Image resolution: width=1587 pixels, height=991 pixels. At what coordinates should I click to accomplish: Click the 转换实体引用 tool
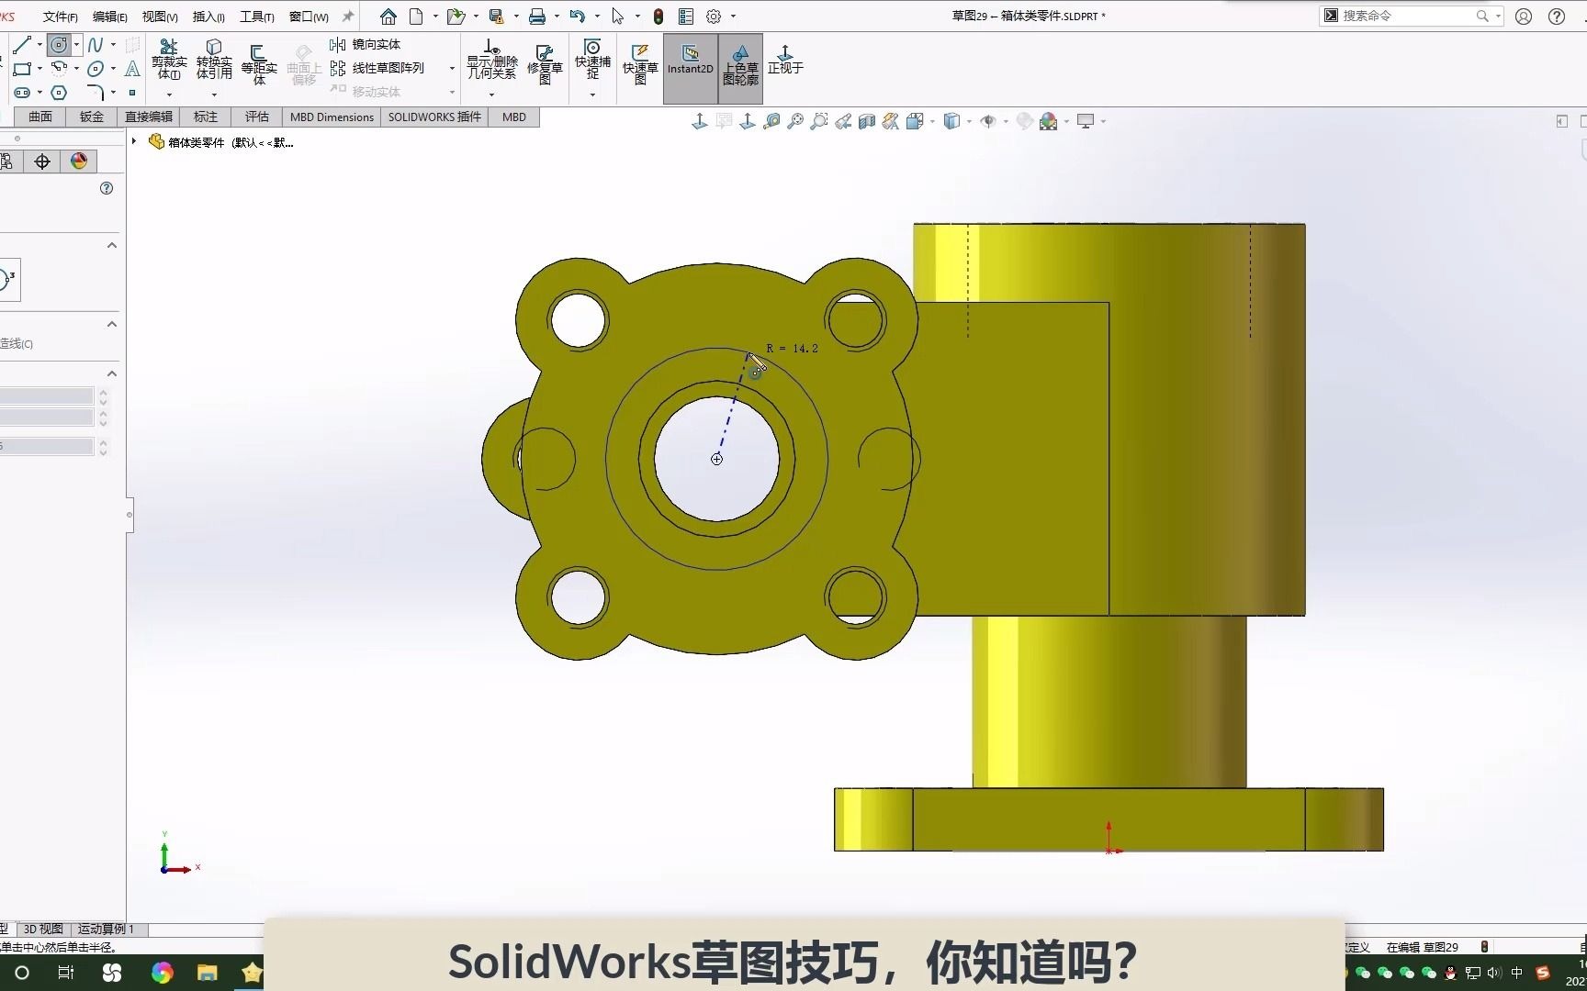214,55
